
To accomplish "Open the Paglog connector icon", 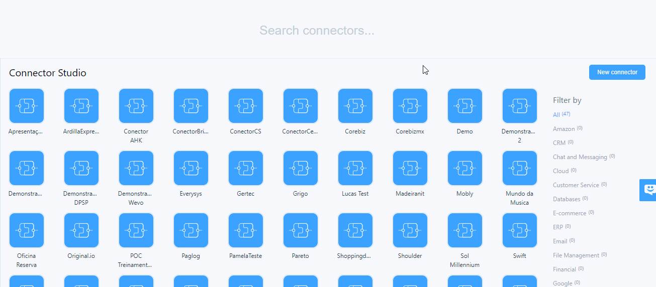I will point(191,230).
